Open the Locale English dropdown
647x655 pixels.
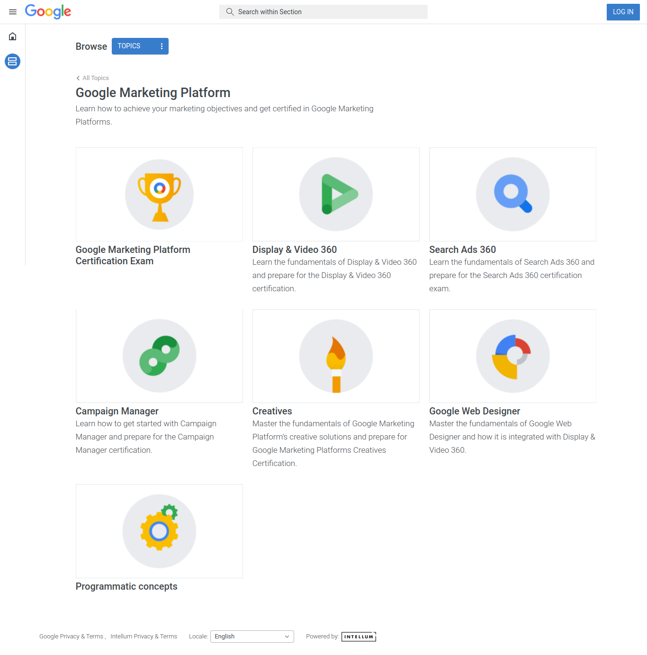click(252, 637)
